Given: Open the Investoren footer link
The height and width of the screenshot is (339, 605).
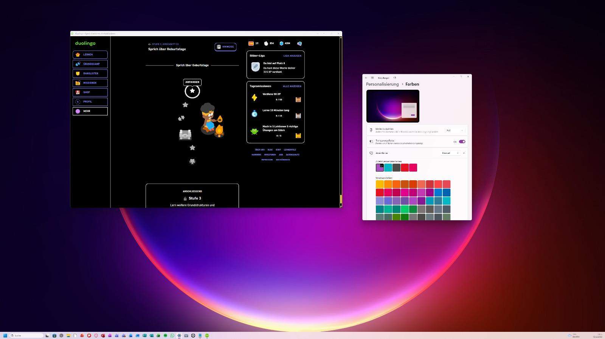Looking at the screenshot, I should 270,155.
